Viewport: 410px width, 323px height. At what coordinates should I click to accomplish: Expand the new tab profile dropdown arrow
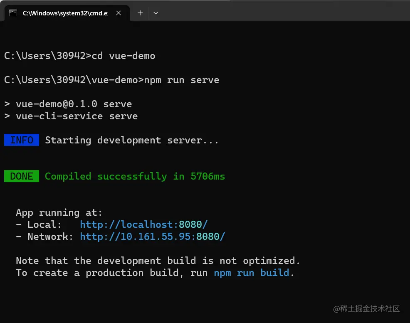pyautogui.click(x=156, y=13)
